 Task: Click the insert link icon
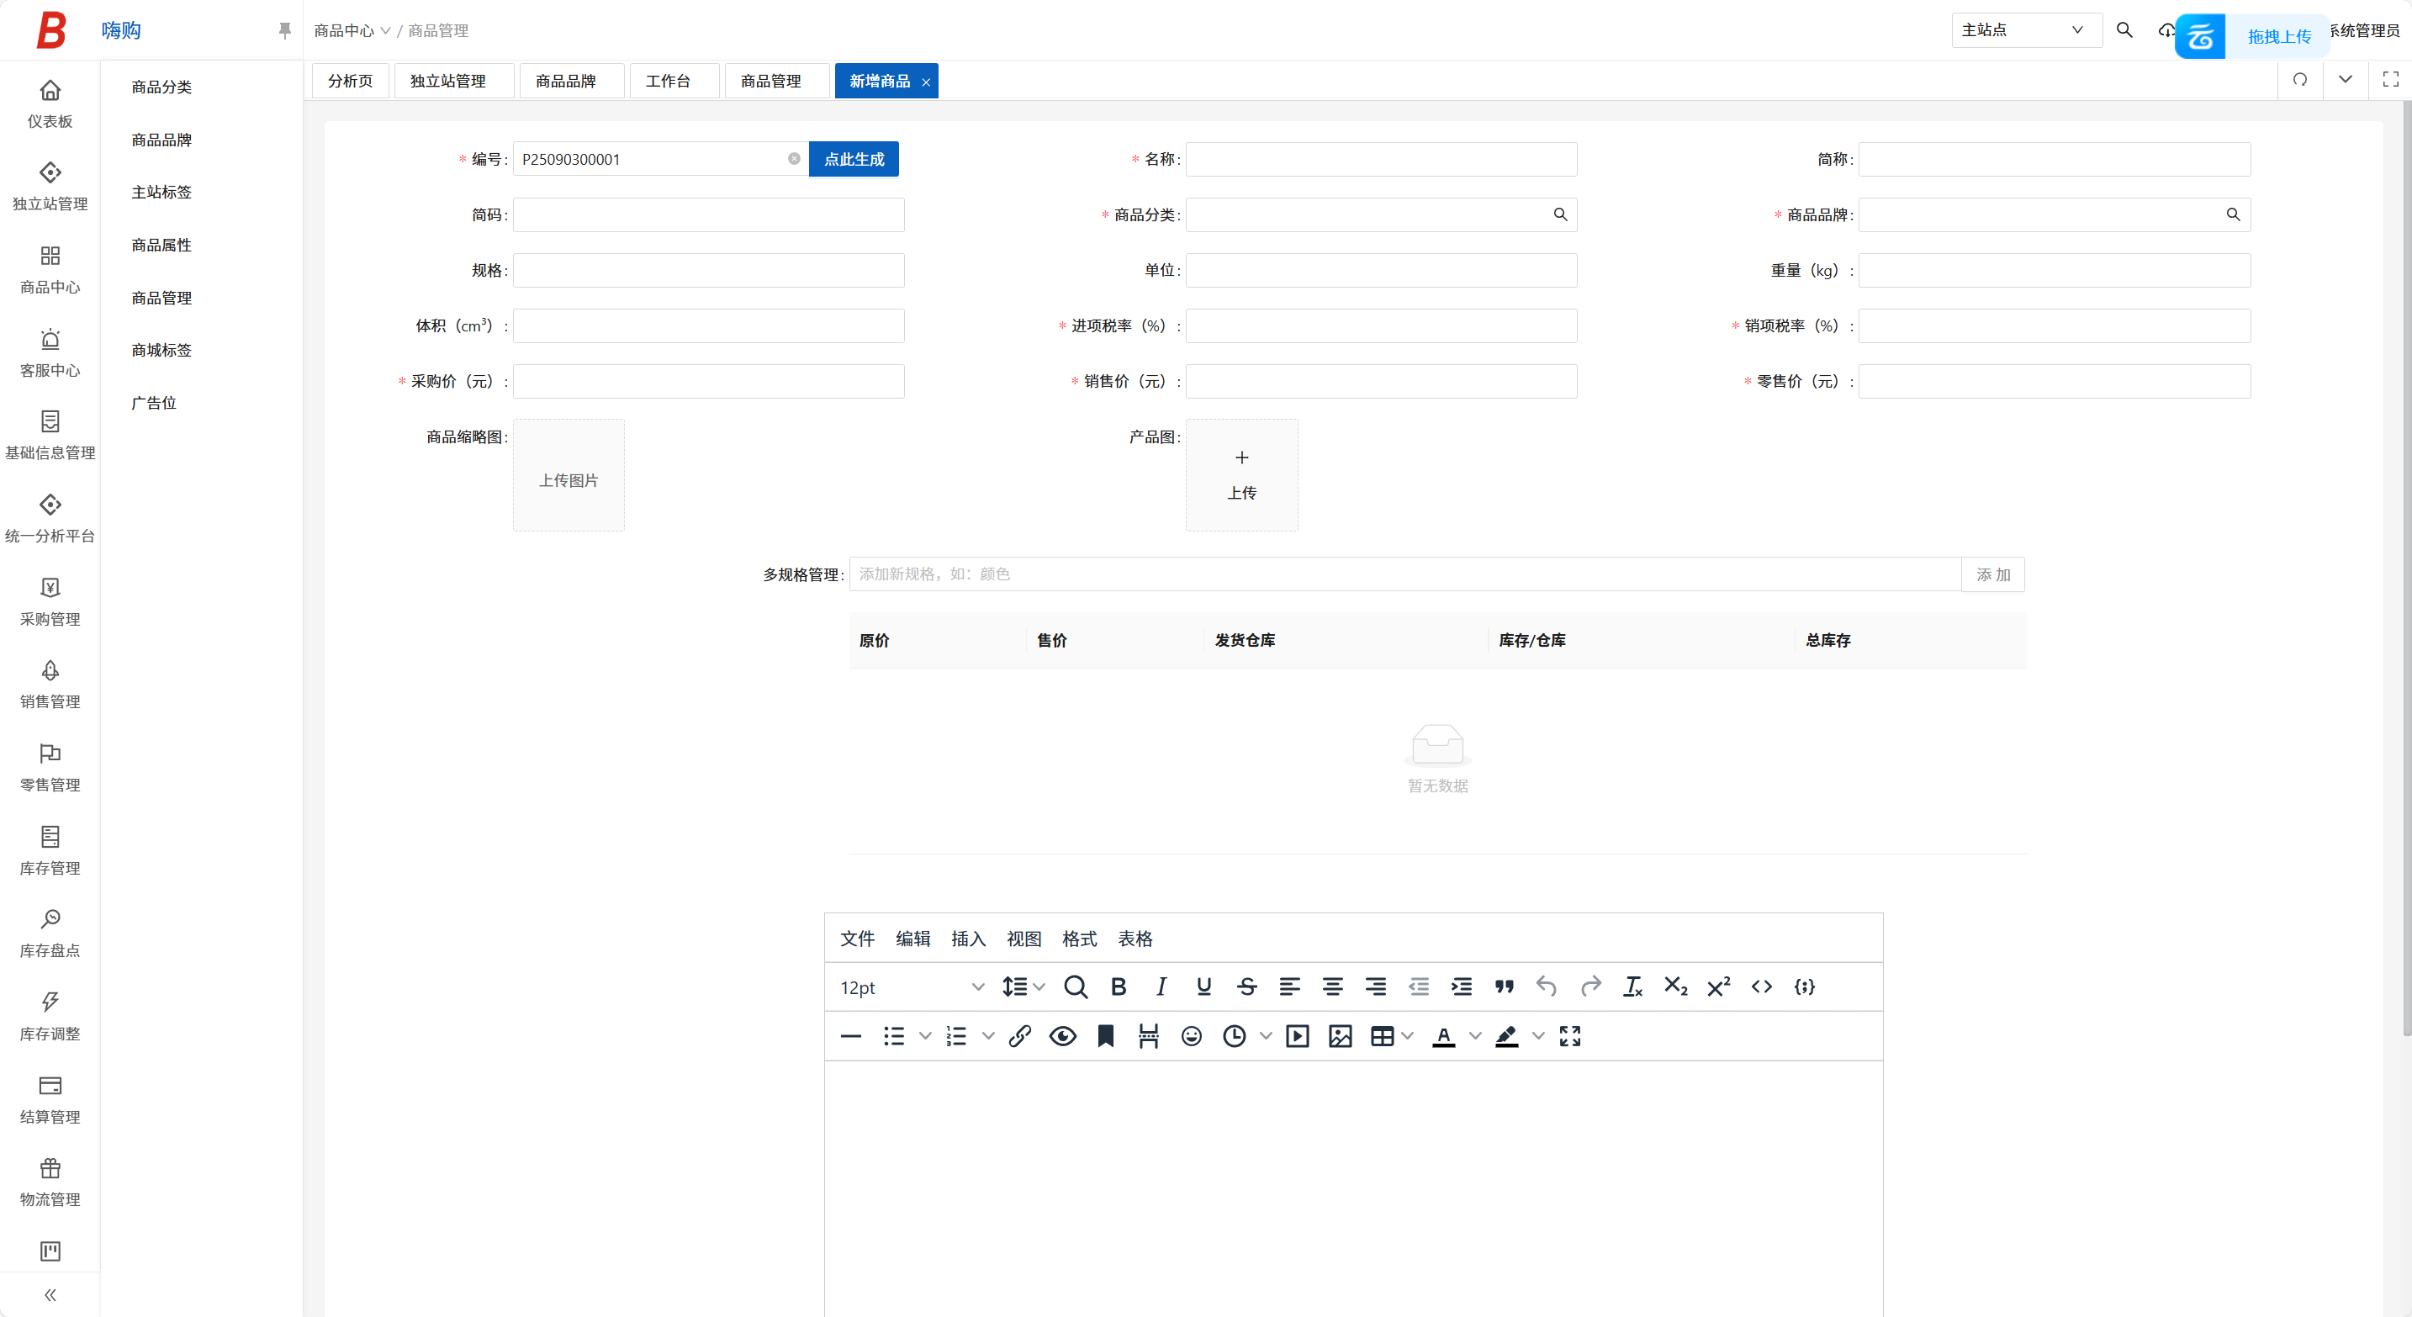[x=1019, y=1036]
